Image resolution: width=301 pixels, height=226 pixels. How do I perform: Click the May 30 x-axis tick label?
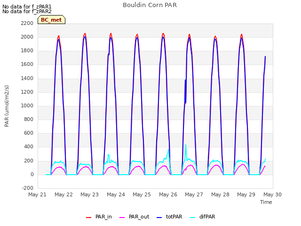click(272, 194)
